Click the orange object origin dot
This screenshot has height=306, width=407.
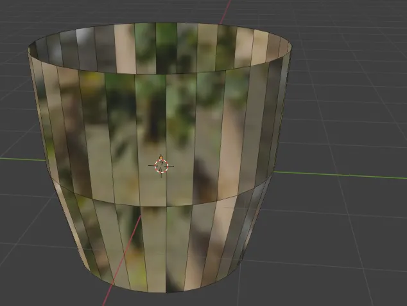(x=161, y=157)
